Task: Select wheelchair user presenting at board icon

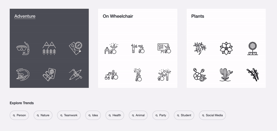Action: coord(164,48)
